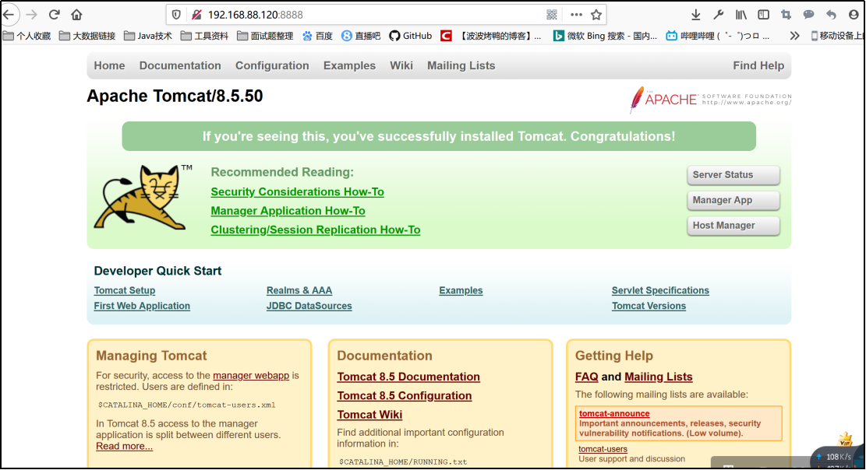Viewport: 866px width, 470px height.
Task: Select Examples in Tomcat navigation bar
Action: point(350,65)
